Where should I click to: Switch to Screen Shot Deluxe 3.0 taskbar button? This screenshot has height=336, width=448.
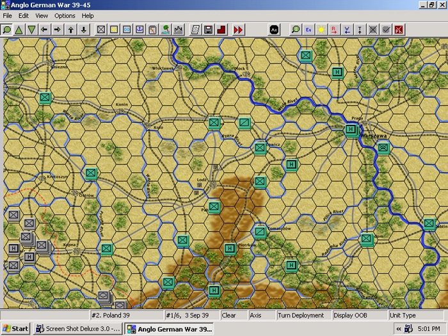pos(77,329)
